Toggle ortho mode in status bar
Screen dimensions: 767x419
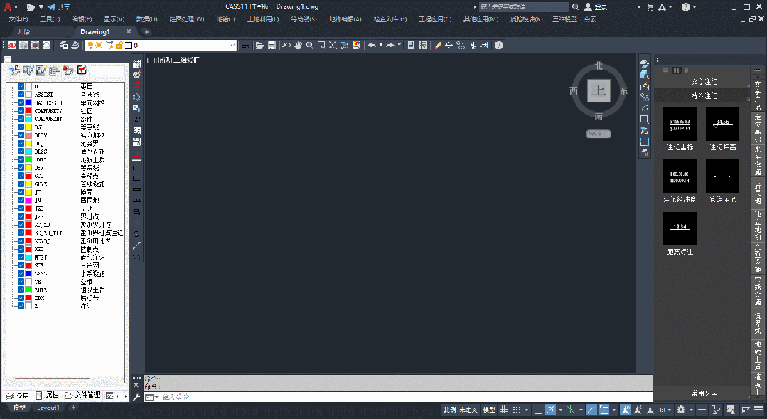pos(538,410)
